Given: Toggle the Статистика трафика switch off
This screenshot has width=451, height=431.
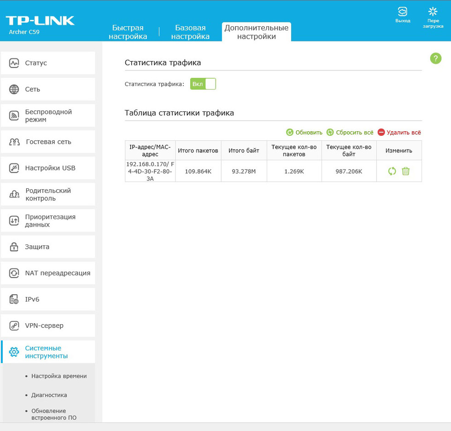Looking at the screenshot, I should pyautogui.click(x=203, y=84).
